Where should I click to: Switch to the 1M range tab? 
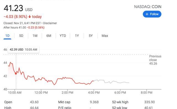click(35, 36)
